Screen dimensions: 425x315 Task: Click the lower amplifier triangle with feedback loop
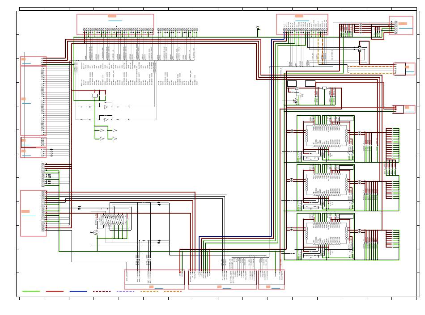click(106, 119)
